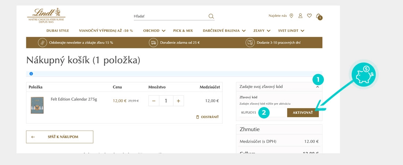Image resolution: width=403 pixels, height=165 pixels.
Task: Decrease quantity with minus button
Action: [x=154, y=101]
